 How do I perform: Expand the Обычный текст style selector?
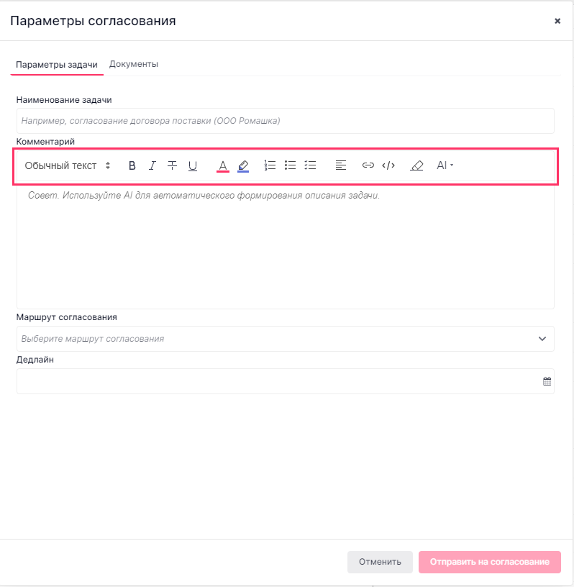pos(68,165)
